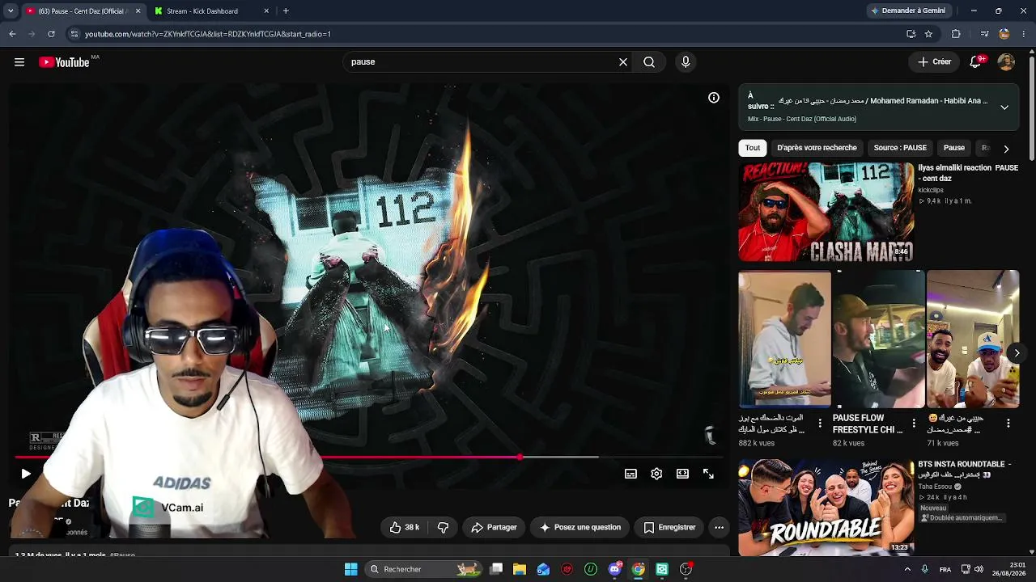Open options for the 71 k vues short
This screenshot has width=1036, height=582.
coord(1008,423)
